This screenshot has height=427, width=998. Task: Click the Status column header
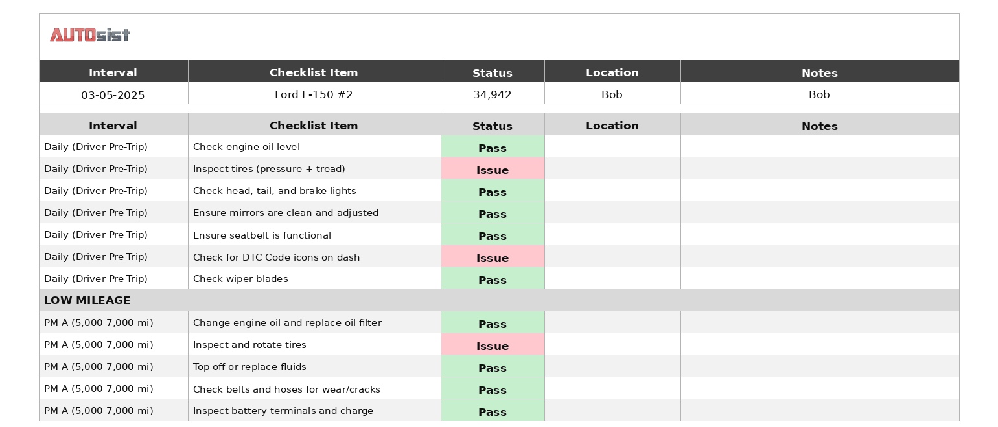(x=493, y=72)
